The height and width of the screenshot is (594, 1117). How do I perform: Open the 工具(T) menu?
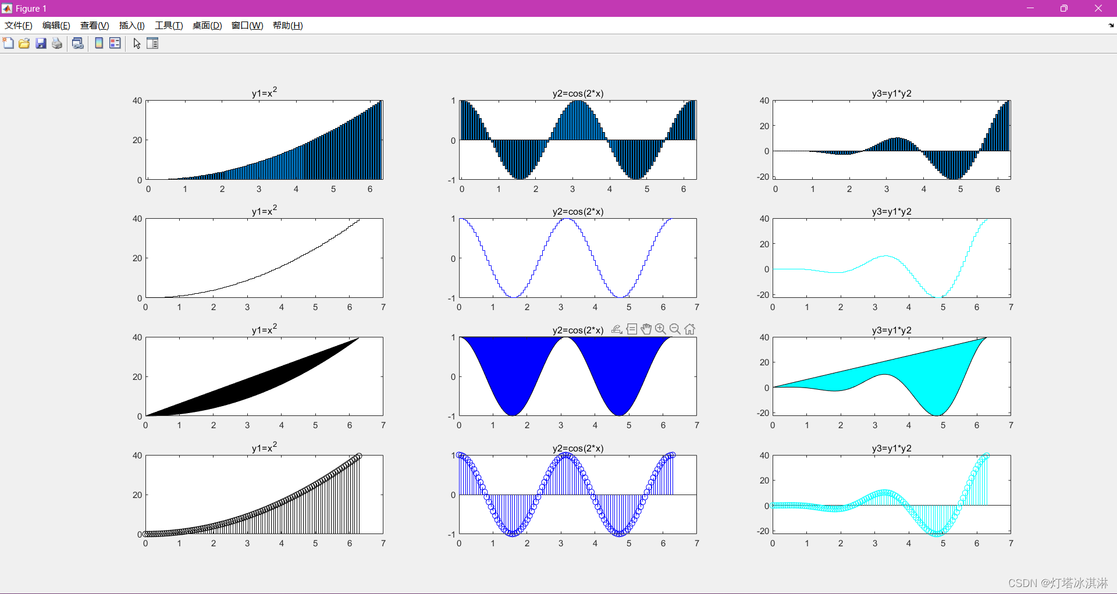coord(169,26)
